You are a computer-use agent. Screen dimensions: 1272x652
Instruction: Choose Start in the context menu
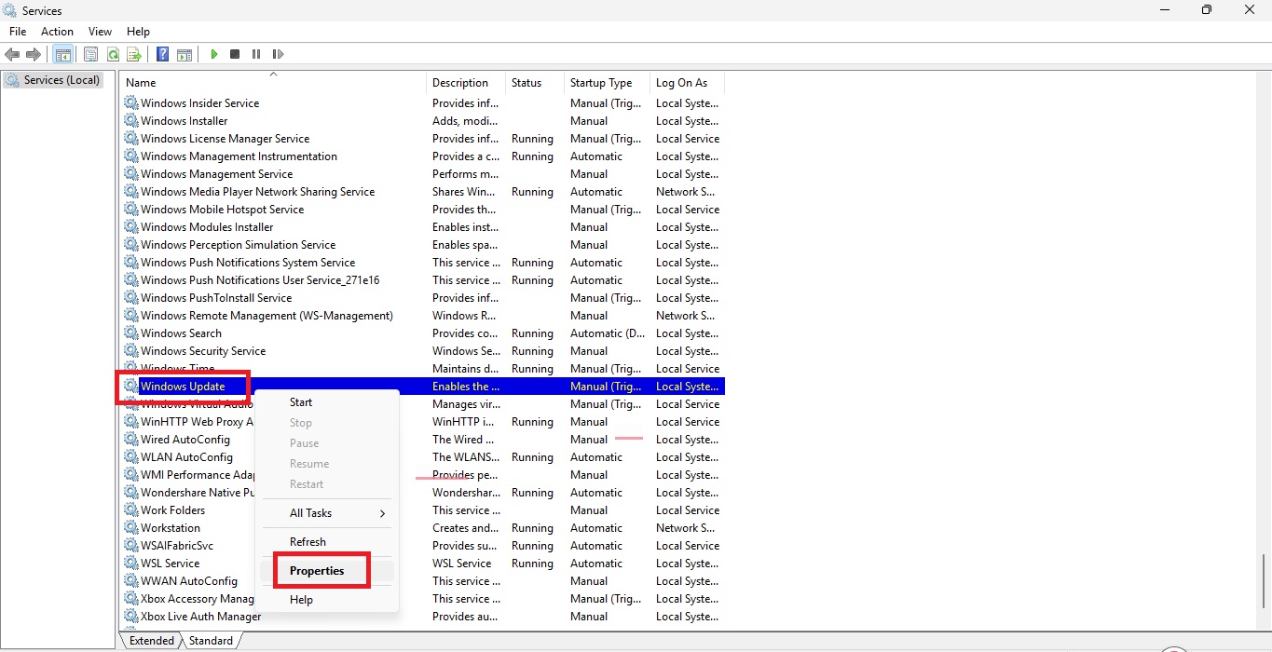(327, 402)
